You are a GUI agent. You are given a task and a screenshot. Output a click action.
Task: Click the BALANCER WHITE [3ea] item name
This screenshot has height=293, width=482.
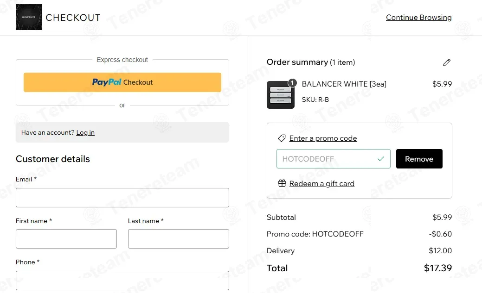(x=344, y=84)
